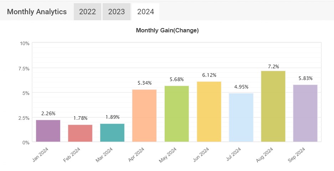Select the 2024 tab
The width and height of the screenshot is (334, 171).
point(145,12)
